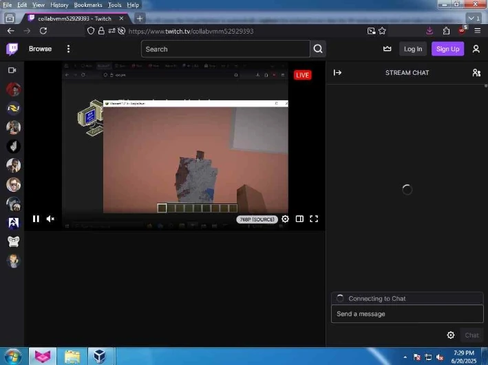Open the crown Prime loot icon
This screenshot has height=365, width=488.
[387, 49]
